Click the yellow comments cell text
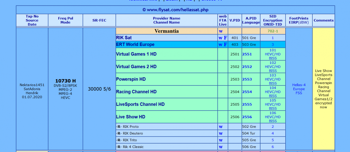This screenshot has width=350, height=152. [323, 89]
